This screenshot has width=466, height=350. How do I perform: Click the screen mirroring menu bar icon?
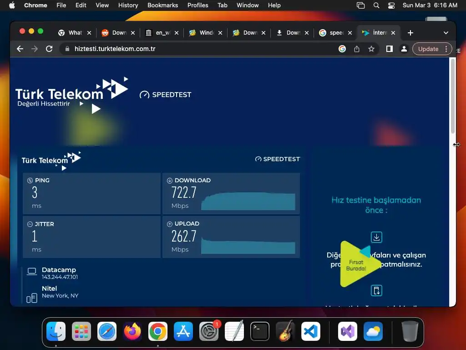tap(360, 5)
